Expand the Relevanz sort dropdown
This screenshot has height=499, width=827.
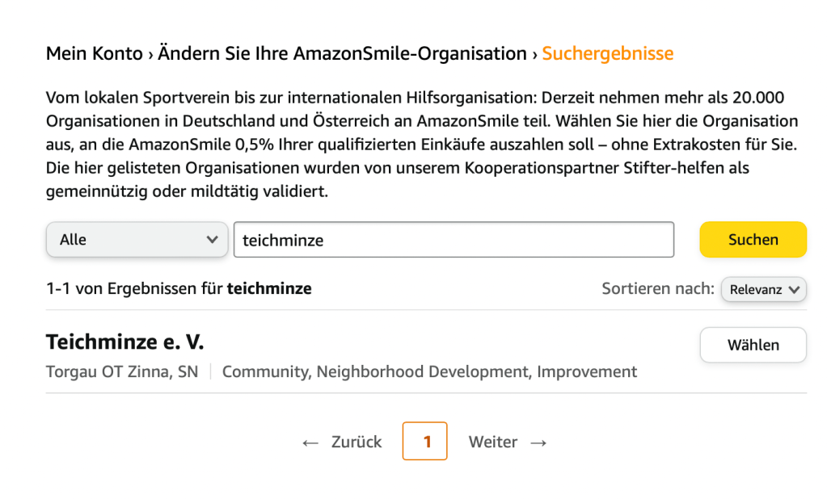tap(763, 289)
